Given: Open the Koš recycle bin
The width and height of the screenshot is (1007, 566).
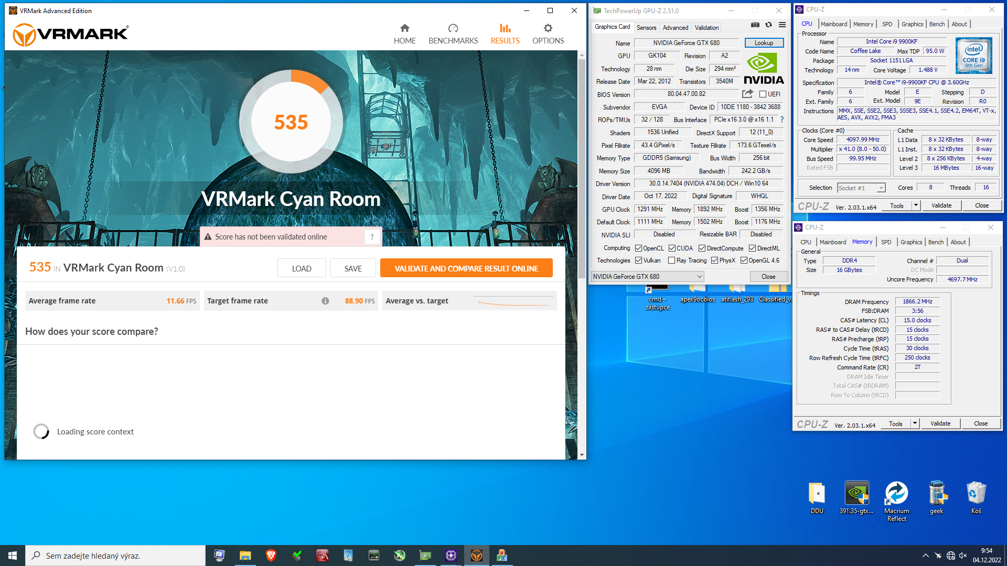Looking at the screenshot, I should tap(976, 498).
